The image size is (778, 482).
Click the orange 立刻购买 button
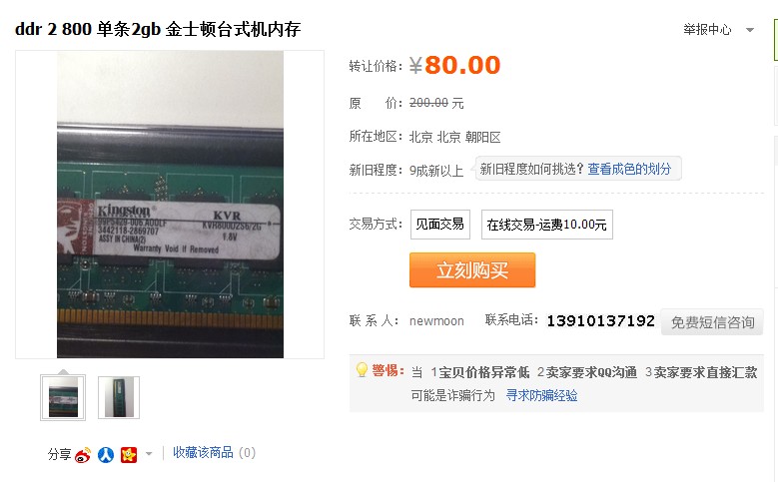(472, 270)
